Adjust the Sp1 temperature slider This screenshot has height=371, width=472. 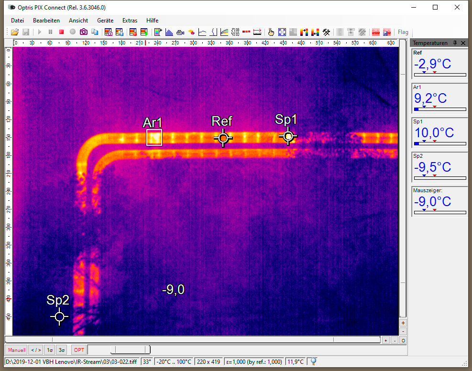point(439,142)
